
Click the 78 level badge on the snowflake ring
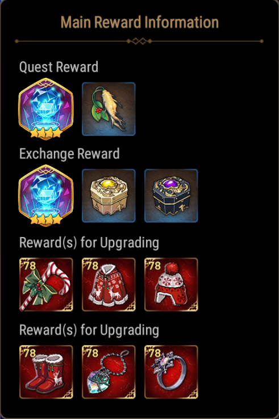tap(154, 353)
